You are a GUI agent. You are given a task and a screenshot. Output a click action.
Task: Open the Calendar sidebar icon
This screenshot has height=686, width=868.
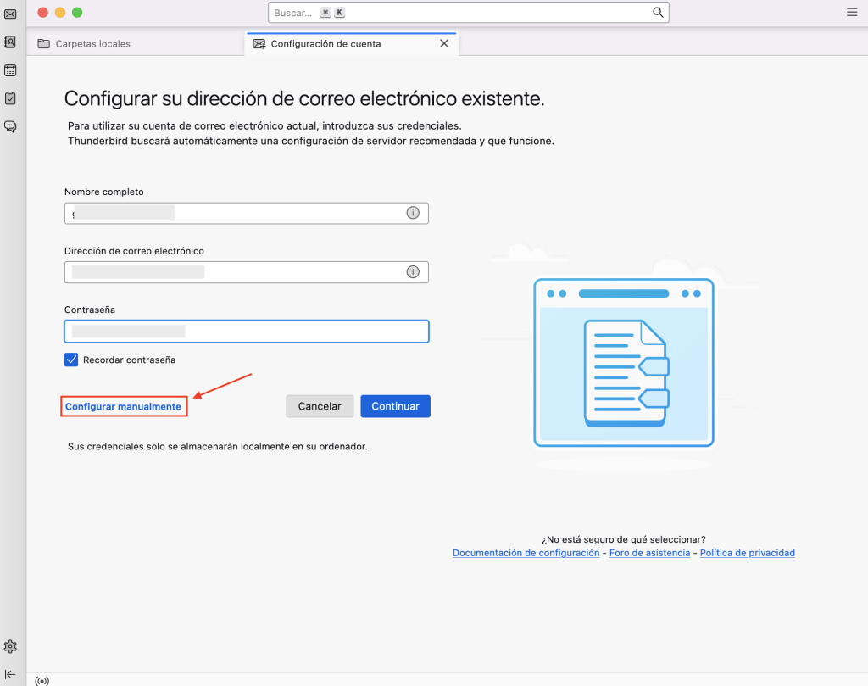coord(10,70)
